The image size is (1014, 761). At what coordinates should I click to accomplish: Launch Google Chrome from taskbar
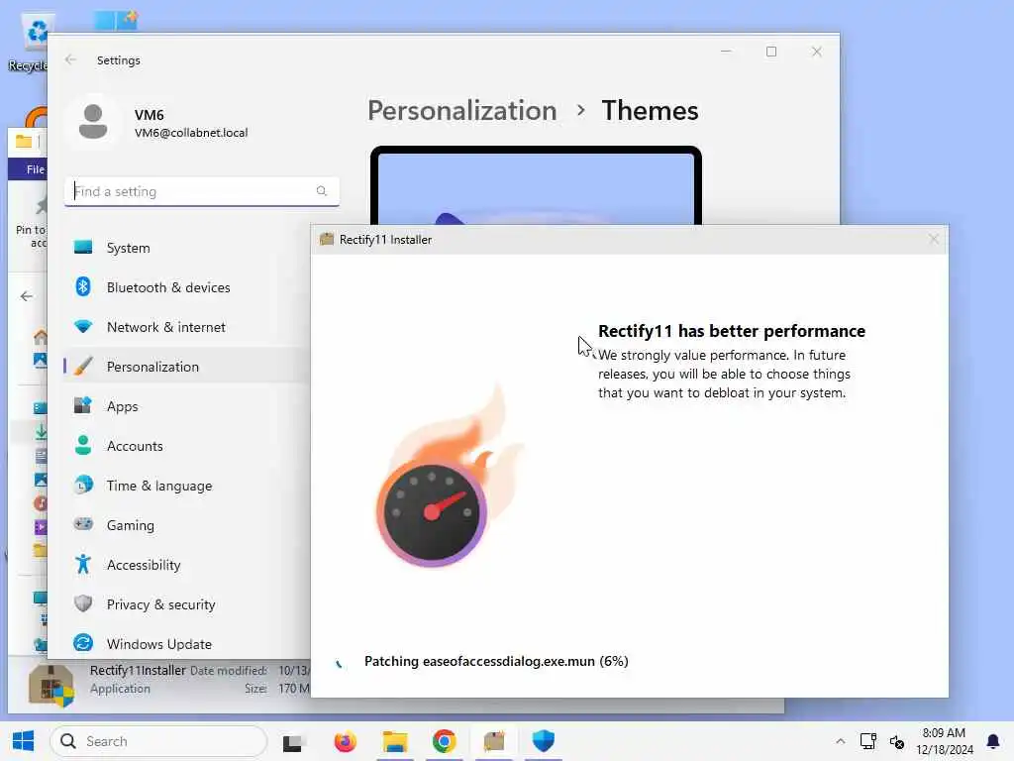(x=445, y=741)
